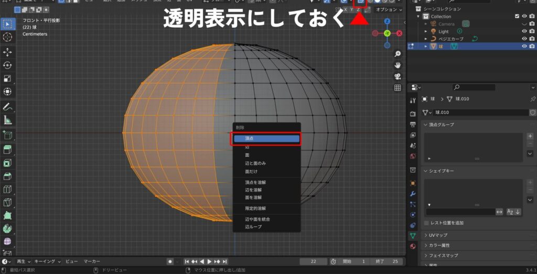Screen dimensions: 537x274
Task: Click the green Y axis on navigation gizmo
Action: point(387,33)
